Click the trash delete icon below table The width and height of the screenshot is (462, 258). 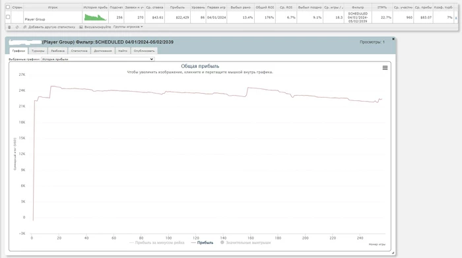(x=9, y=27)
